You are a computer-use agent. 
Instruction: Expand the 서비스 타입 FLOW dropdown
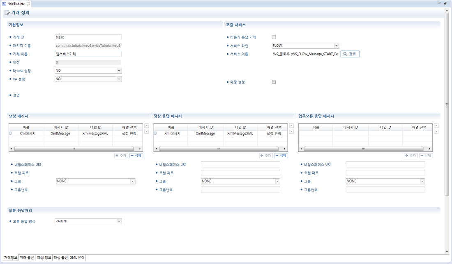click(336, 46)
